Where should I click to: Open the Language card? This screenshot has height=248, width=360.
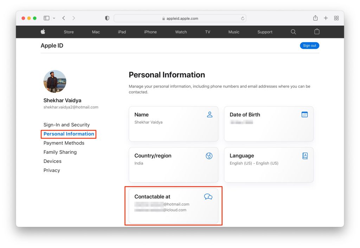point(269,165)
